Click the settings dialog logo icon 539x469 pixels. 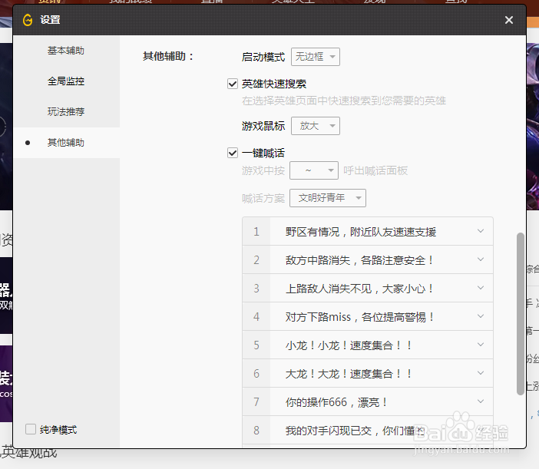click(x=28, y=20)
